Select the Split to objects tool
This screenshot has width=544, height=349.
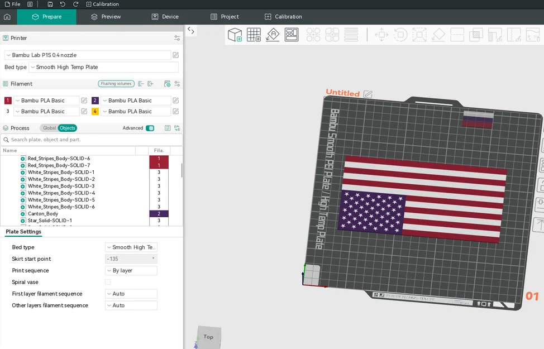(x=313, y=35)
